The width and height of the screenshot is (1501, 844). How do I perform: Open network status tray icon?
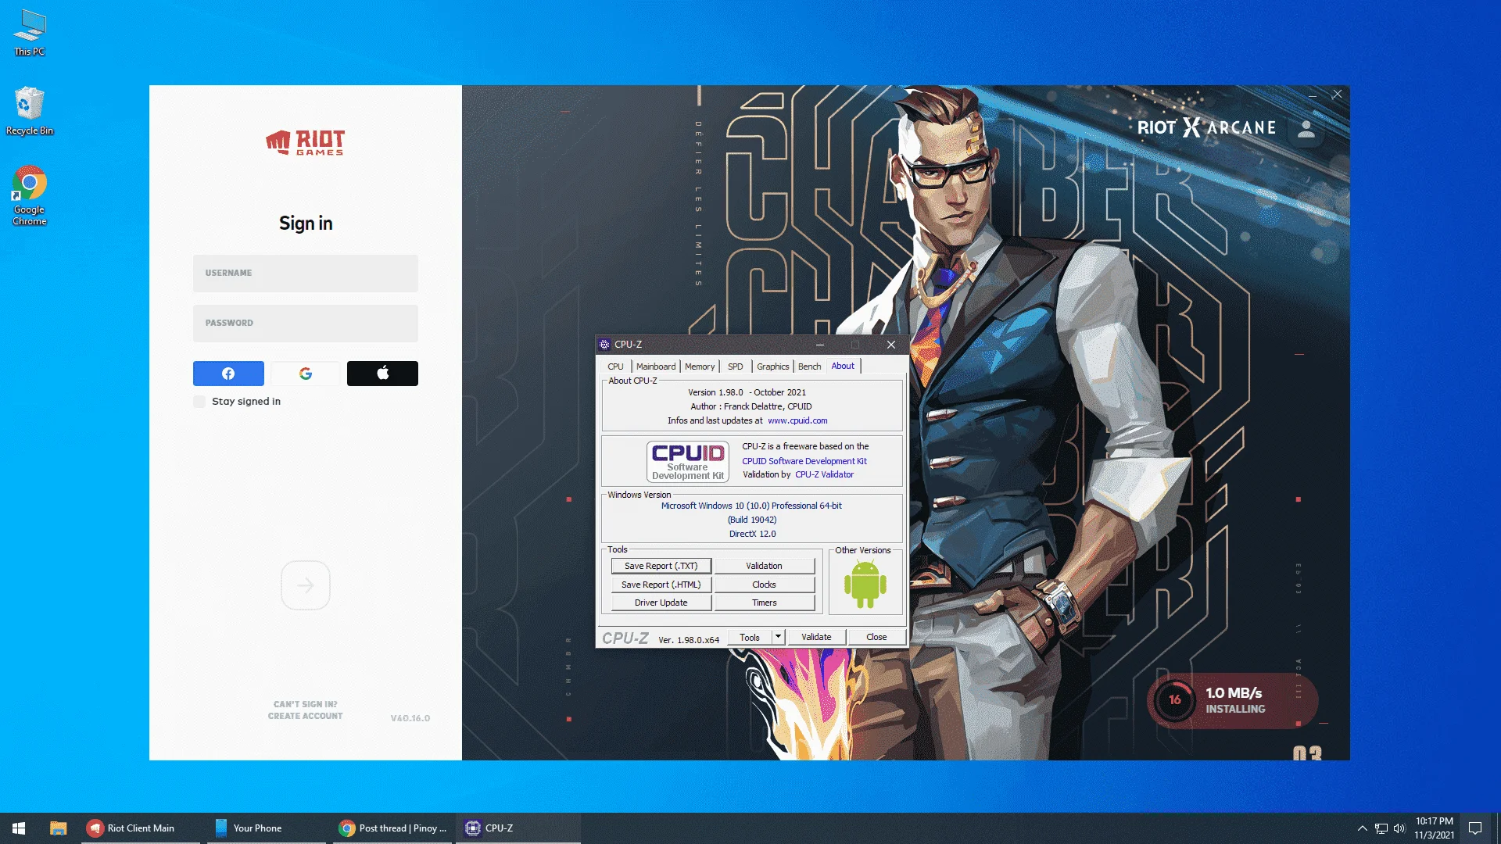[1381, 828]
